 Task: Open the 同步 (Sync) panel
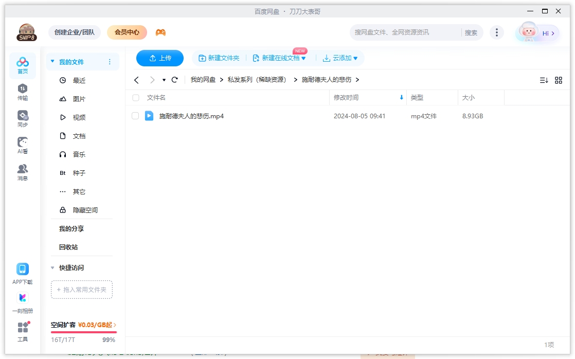pos(22,118)
